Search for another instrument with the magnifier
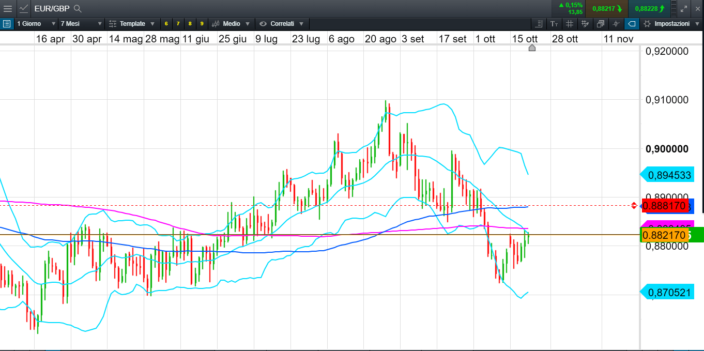 pyautogui.click(x=78, y=8)
